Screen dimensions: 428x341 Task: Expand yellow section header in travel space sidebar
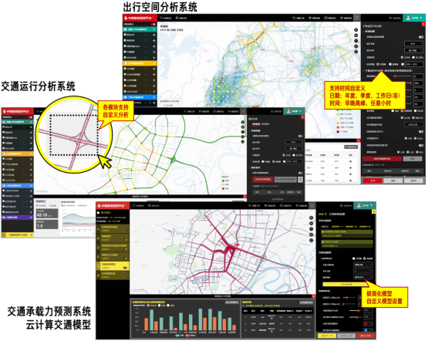[x=140, y=63]
